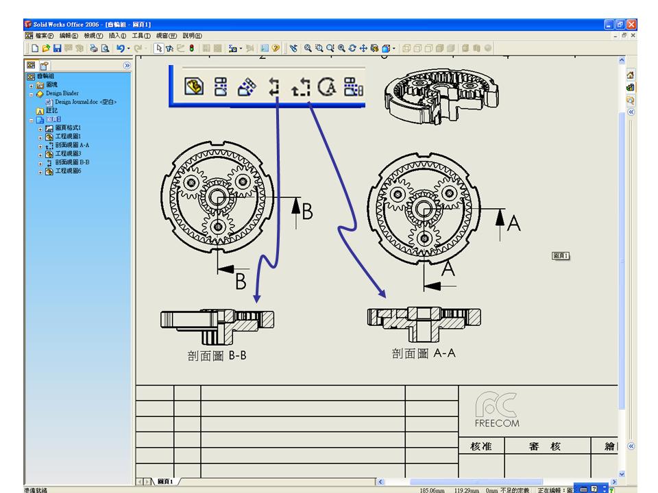Click the drawing document icon in menu bar
Screen dimensions: 658x493
tap(29, 36)
